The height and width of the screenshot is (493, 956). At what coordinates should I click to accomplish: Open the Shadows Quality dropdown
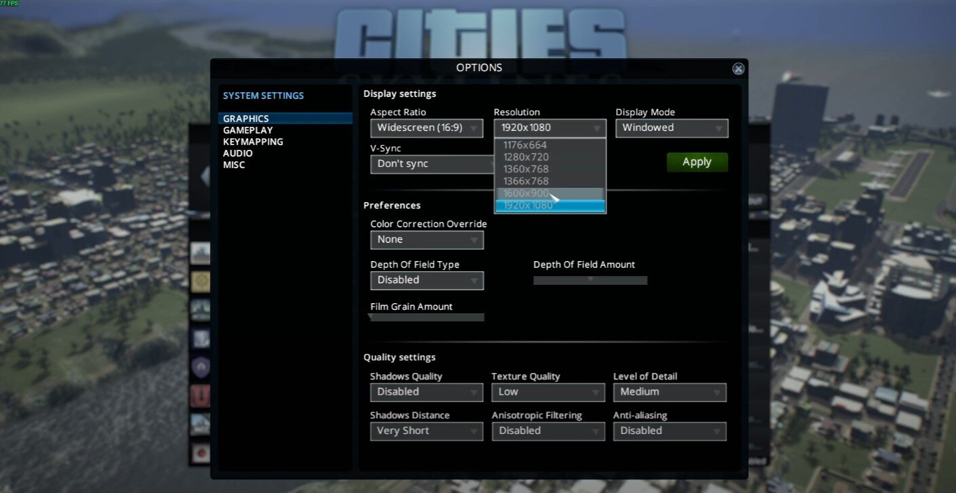[x=427, y=392]
